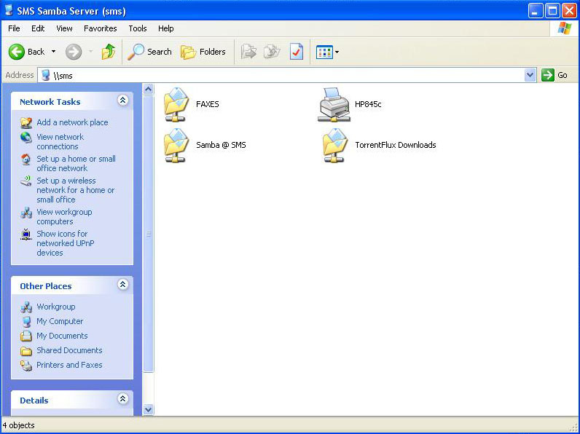
Task: Click Add a network place link
Action: [72, 122]
